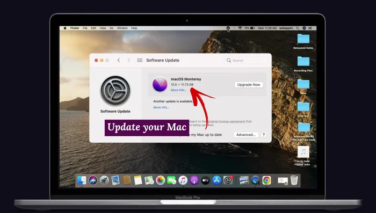Click 'Another update is available.' text
The height and width of the screenshot is (213, 376).
click(x=173, y=101)
